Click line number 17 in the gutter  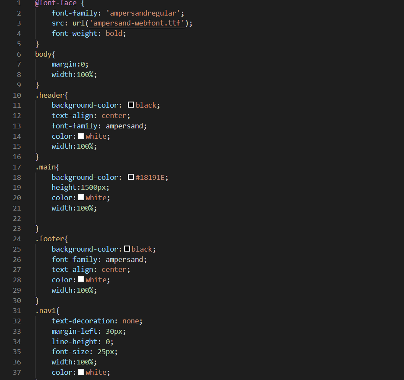17,167
